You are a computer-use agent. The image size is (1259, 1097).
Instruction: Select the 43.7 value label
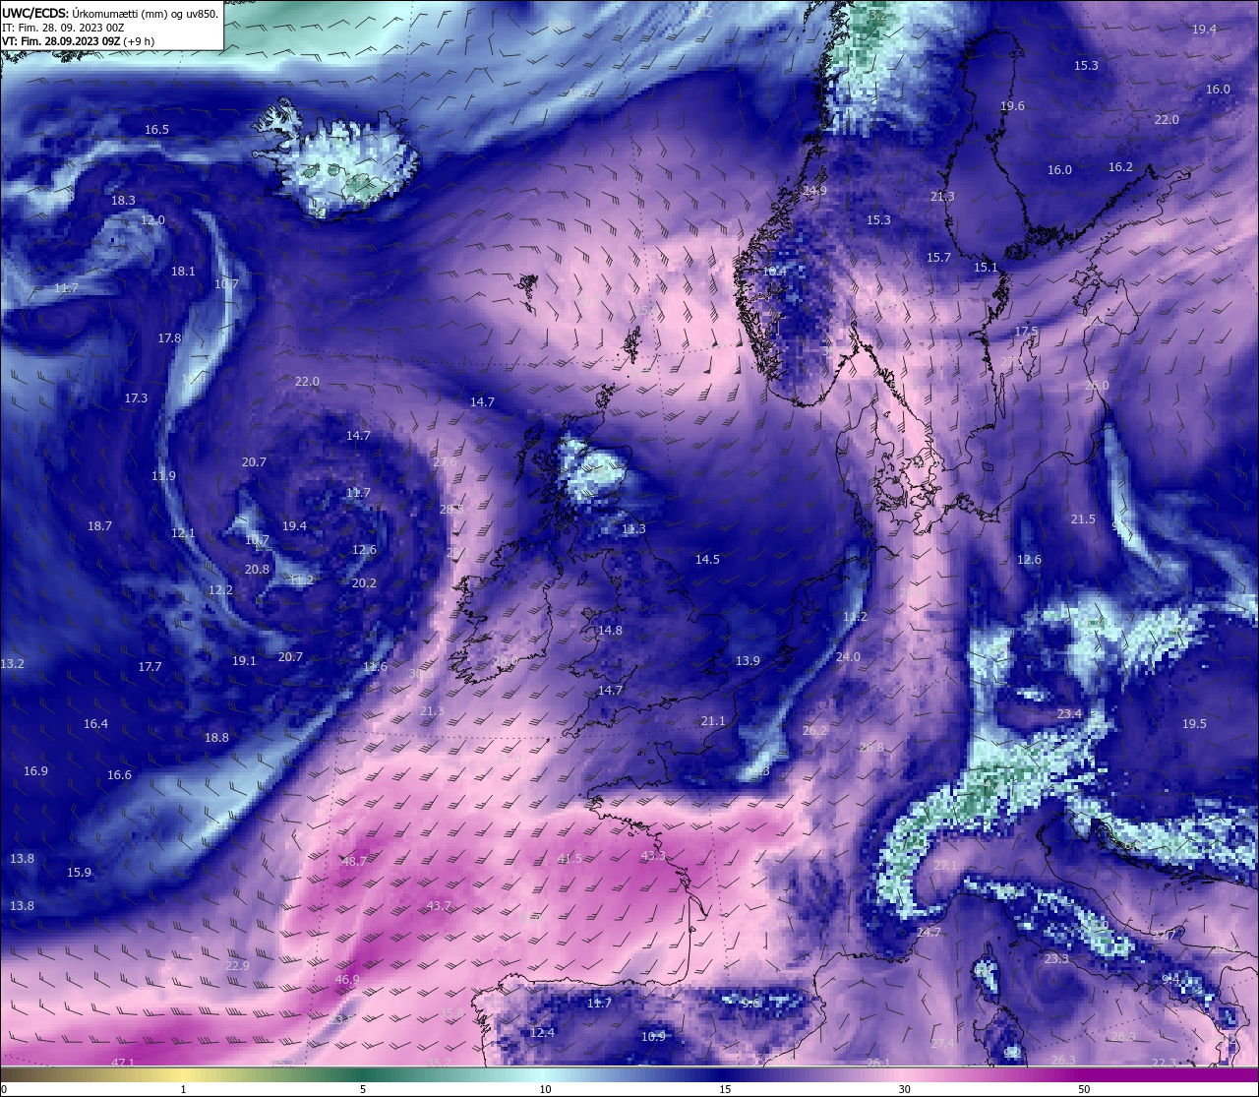(439, 906)
